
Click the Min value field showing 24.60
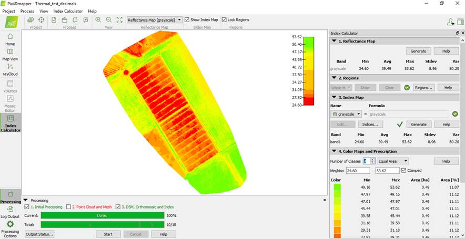coord(358,171)
